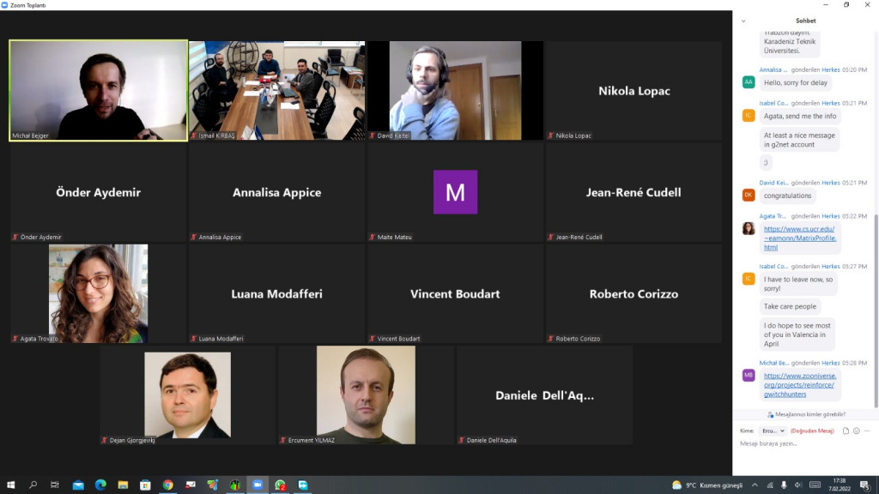Select the Roberto Corizzo participant tile

[634, 293]
